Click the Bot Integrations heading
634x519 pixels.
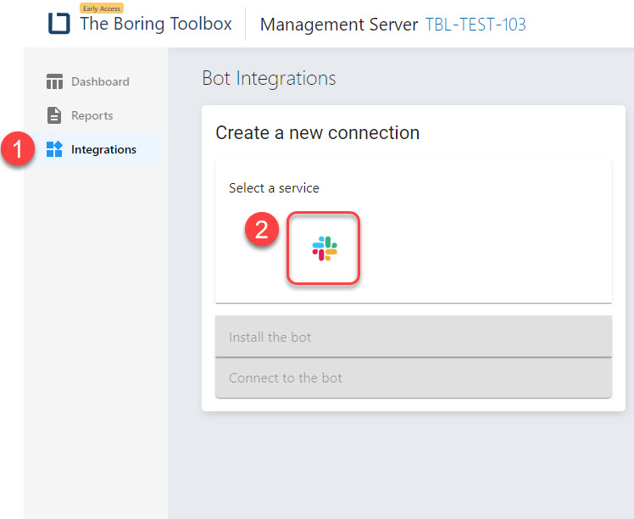(x=269, y=78)
